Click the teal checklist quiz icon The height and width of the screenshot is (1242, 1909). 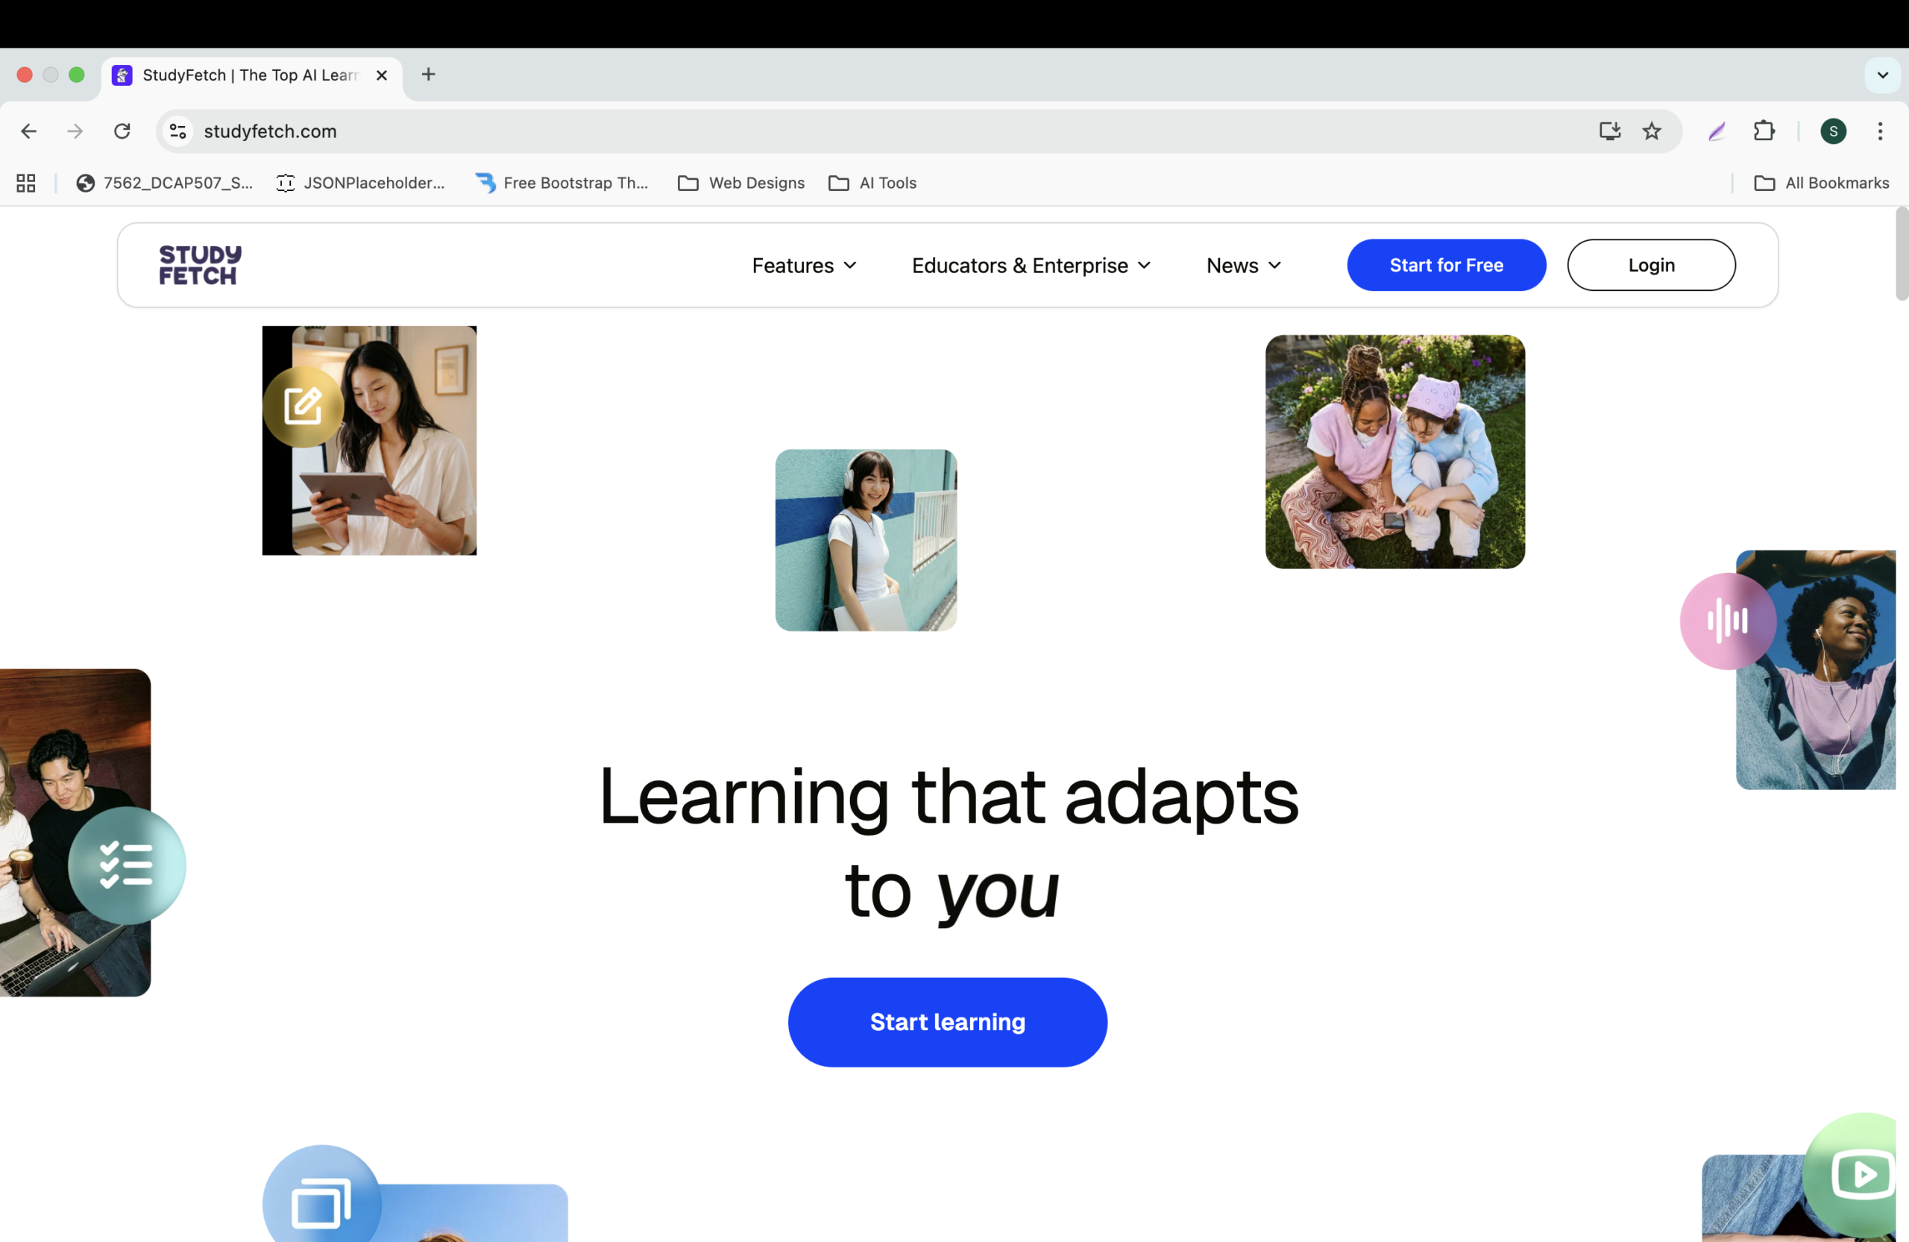127,865
